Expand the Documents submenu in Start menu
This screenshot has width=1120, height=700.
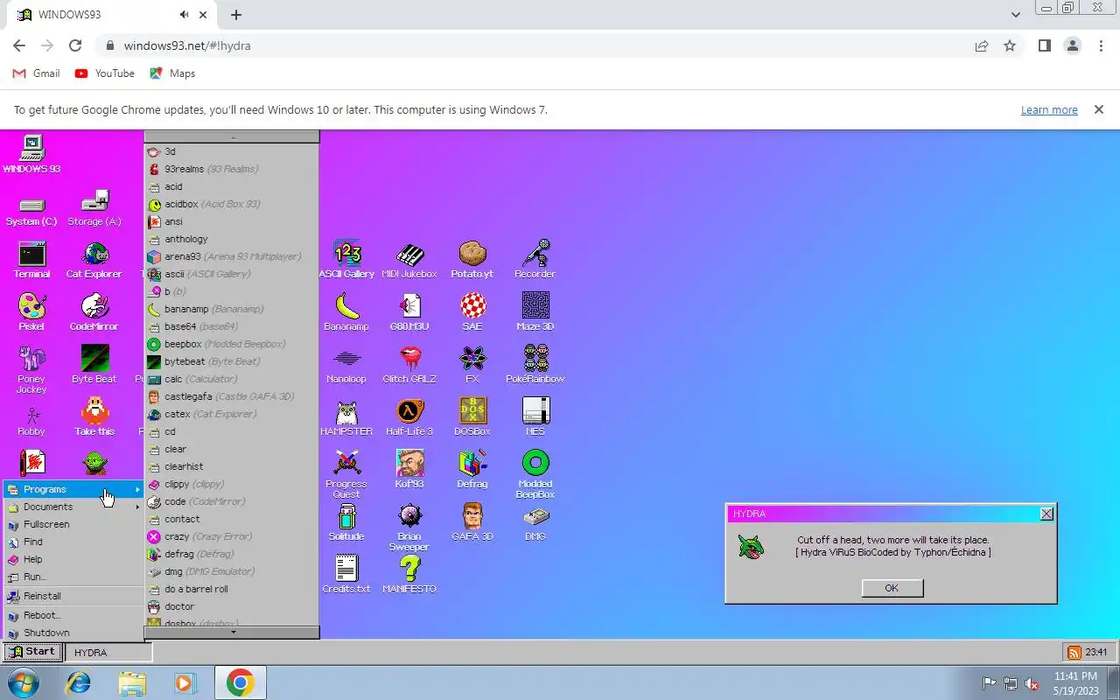point(73,507)
